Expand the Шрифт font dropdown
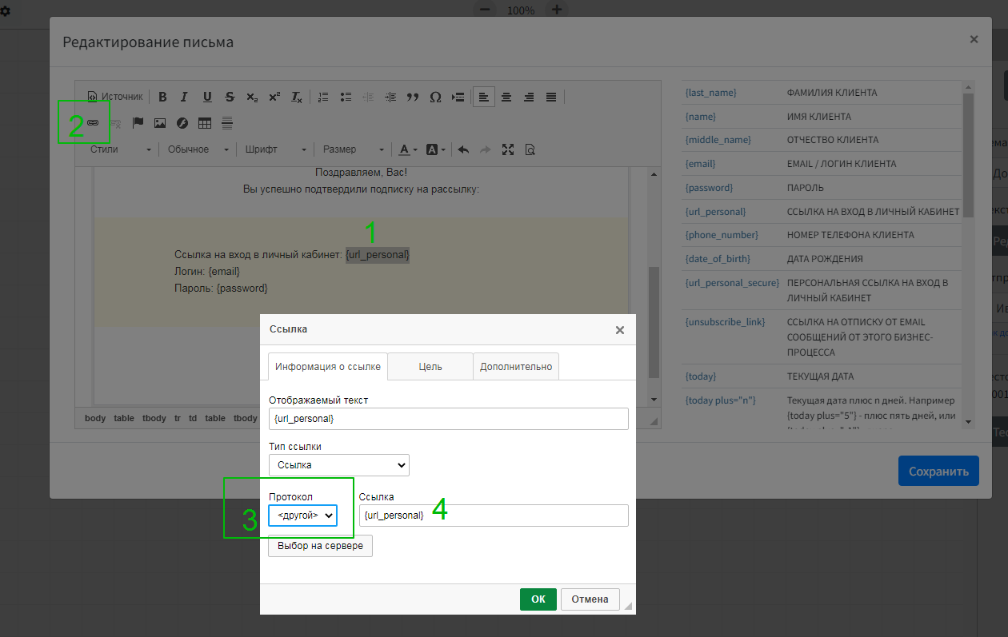This screenshot has width=1008, height=637. [x=275, y=149]
